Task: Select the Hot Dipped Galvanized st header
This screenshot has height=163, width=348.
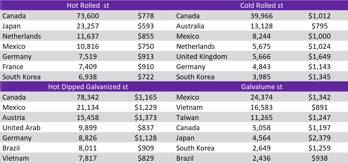Action: coord(88,87)
